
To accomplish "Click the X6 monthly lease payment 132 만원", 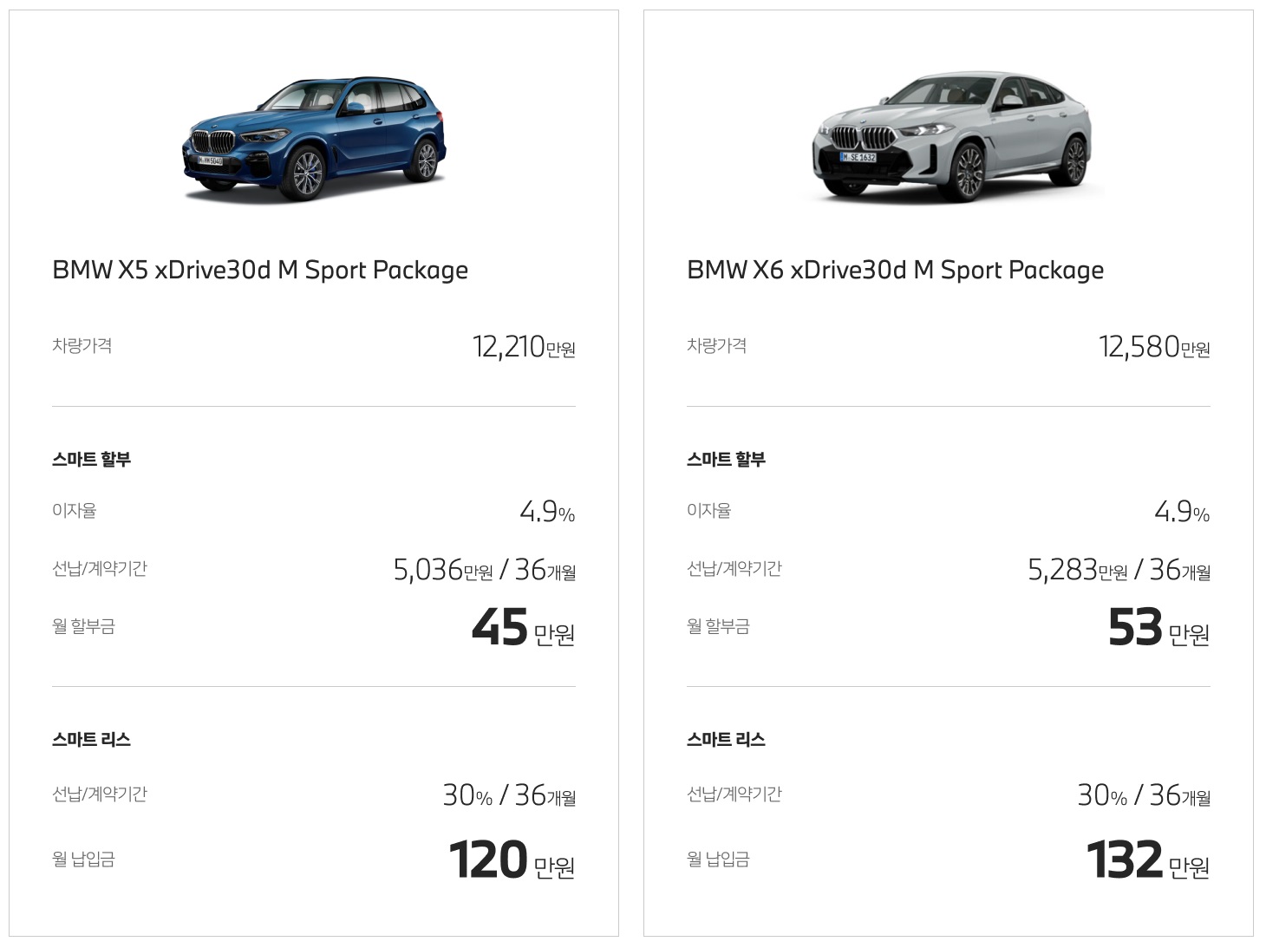I will (x=1148, y=860).
